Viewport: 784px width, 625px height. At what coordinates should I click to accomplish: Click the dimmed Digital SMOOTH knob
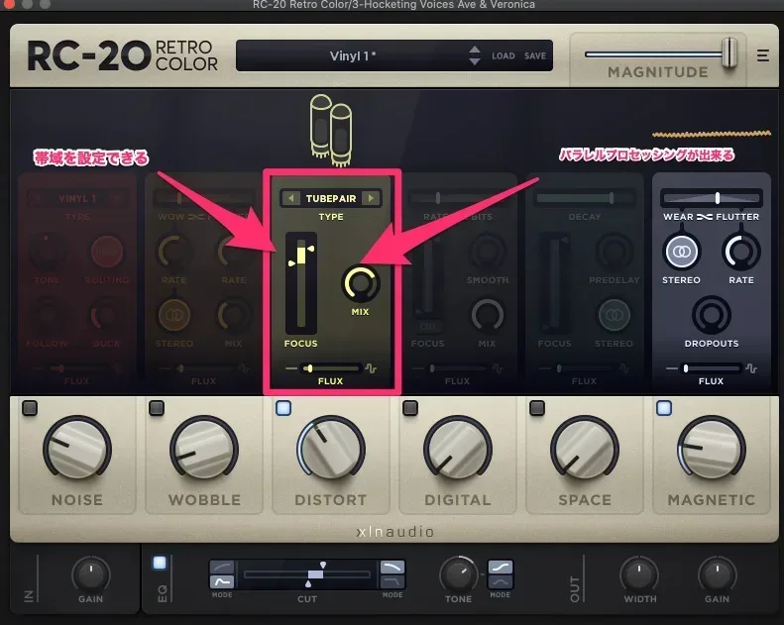point(488,252)
